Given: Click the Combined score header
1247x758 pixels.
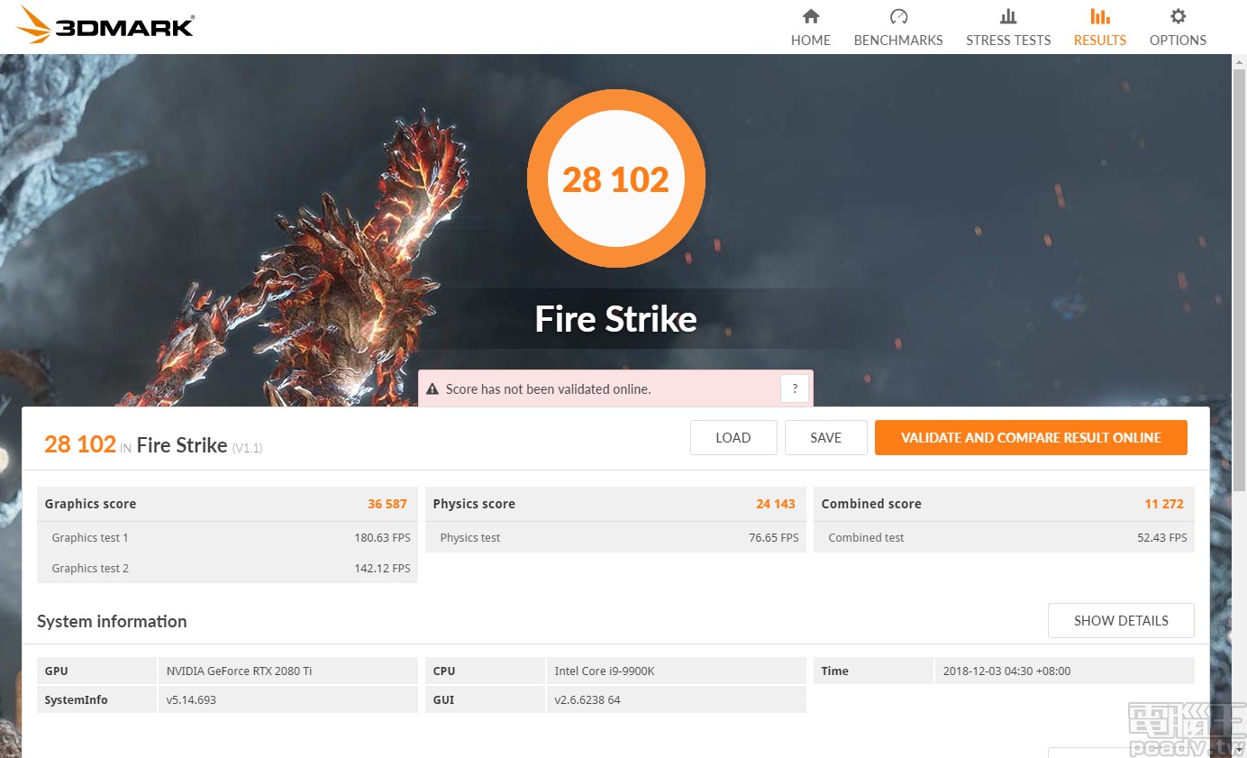Looking at the screenshot, I should pyautogui.click(x=1004, y=504).
